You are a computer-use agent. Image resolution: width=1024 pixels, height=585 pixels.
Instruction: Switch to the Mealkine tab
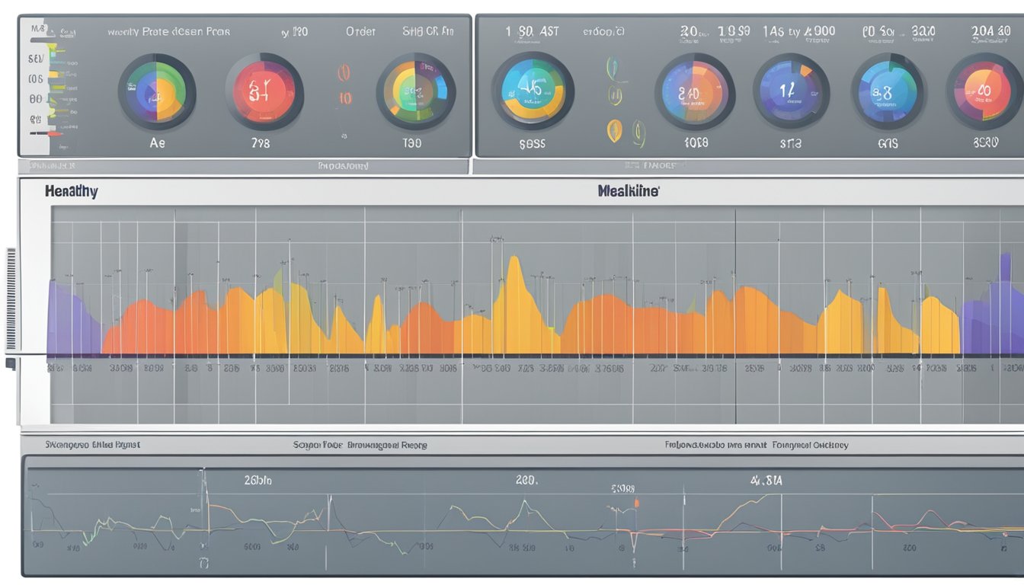coord(629,191)
